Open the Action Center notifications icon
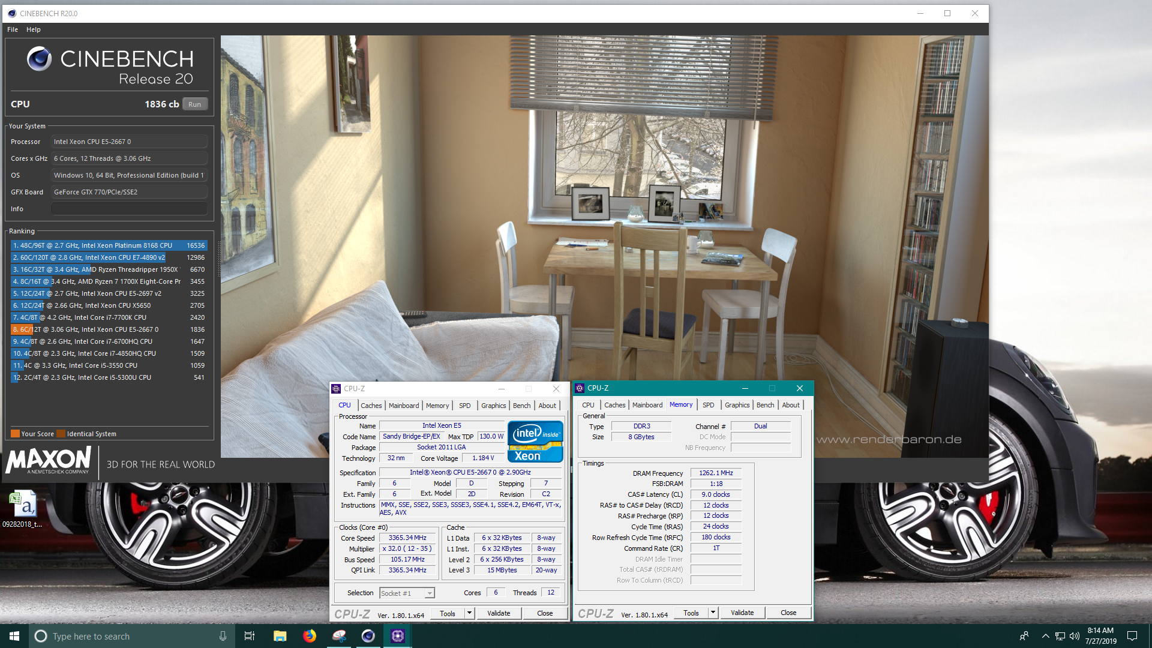The image size is (1152, 648). click(1132, 636)
